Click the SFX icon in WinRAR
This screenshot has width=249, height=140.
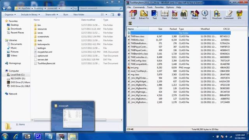coord(239,15)
